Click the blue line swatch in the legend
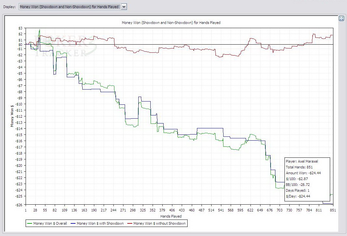The image size is (347, 236). click(x=73, y=223)
